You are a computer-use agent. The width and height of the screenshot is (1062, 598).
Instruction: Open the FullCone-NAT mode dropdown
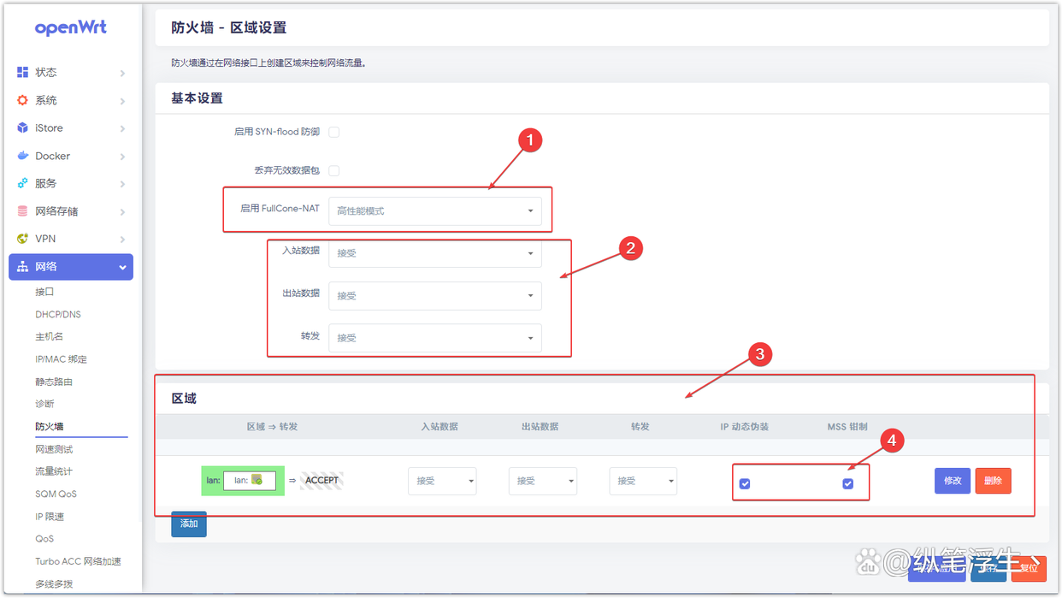(437, 210)
